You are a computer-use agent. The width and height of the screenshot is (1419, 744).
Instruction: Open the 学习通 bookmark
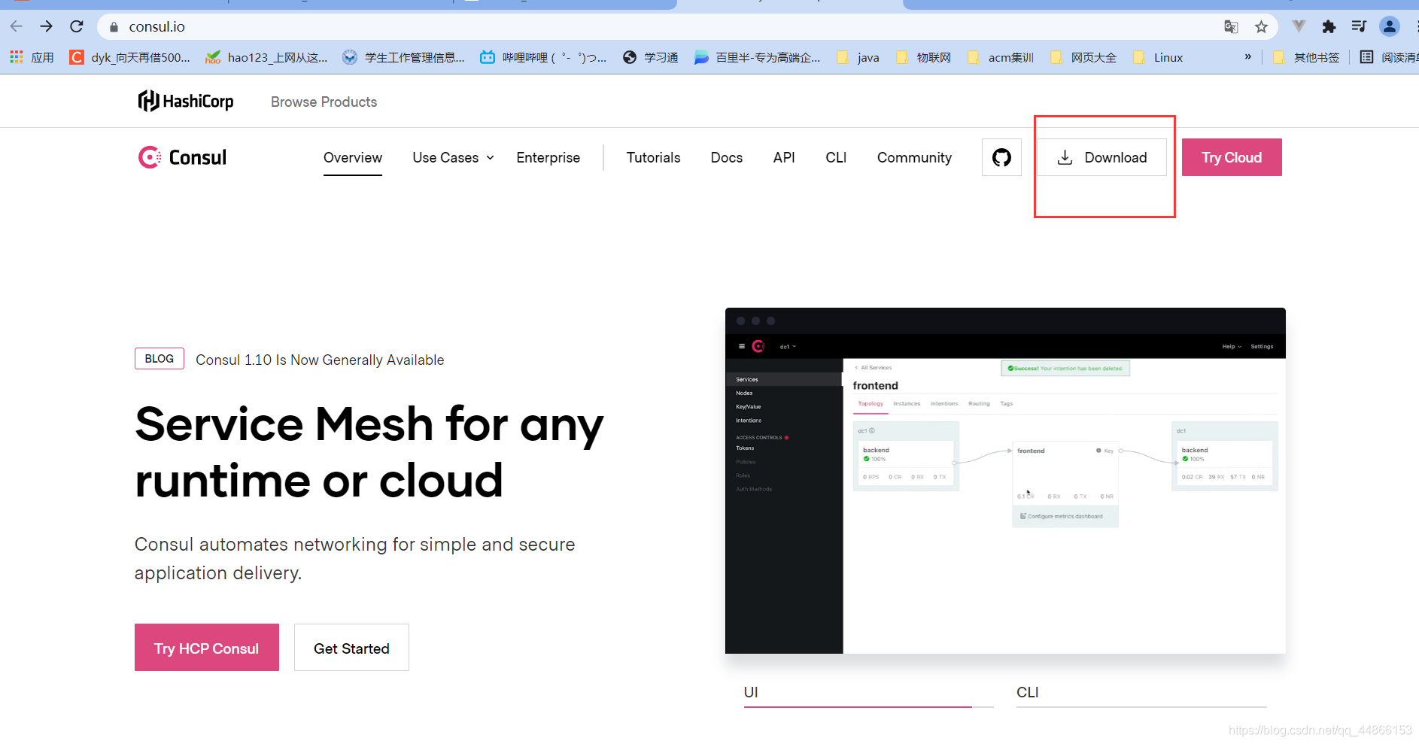click(x=651, y=57)
